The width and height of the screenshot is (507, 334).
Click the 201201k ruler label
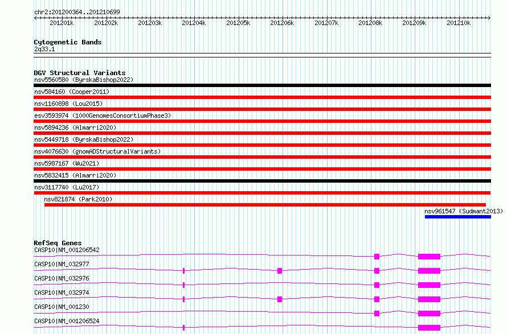pos(62,23)
